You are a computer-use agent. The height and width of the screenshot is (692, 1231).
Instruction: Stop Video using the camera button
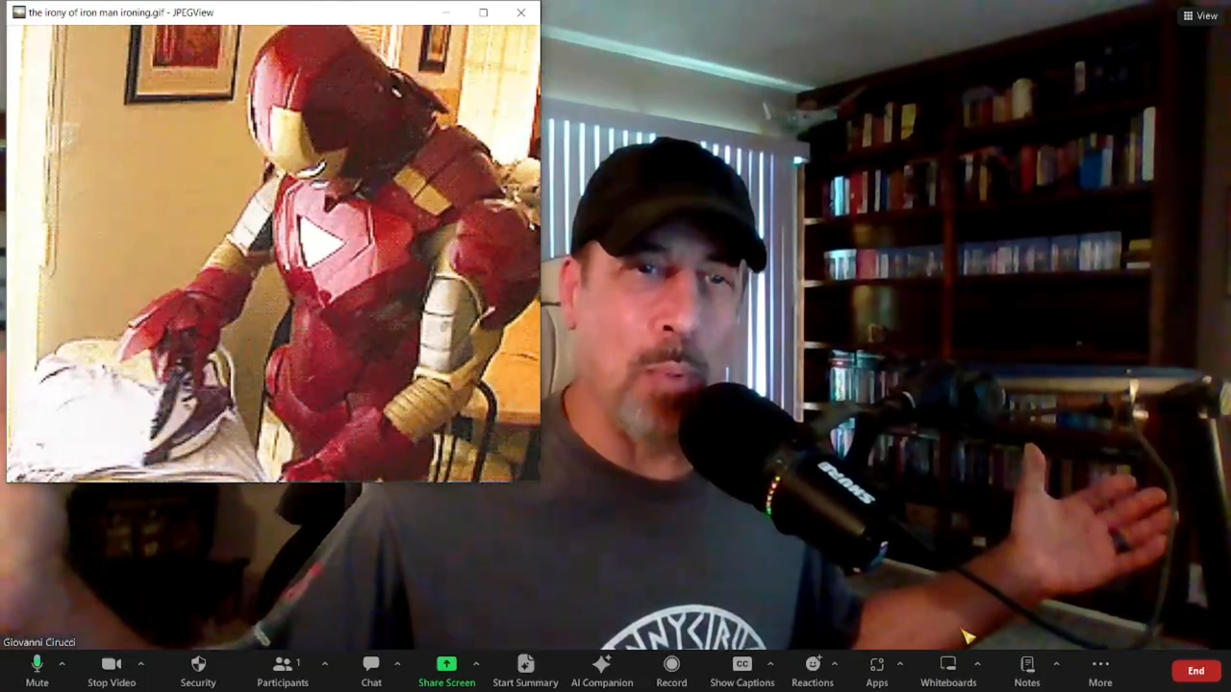112,670
